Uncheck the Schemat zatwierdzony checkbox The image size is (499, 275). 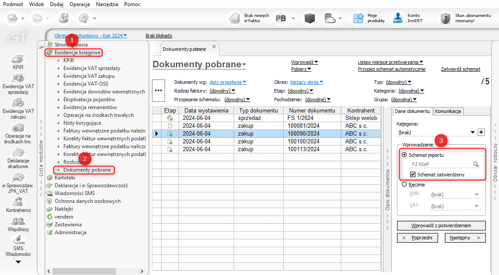pos(413,175)
